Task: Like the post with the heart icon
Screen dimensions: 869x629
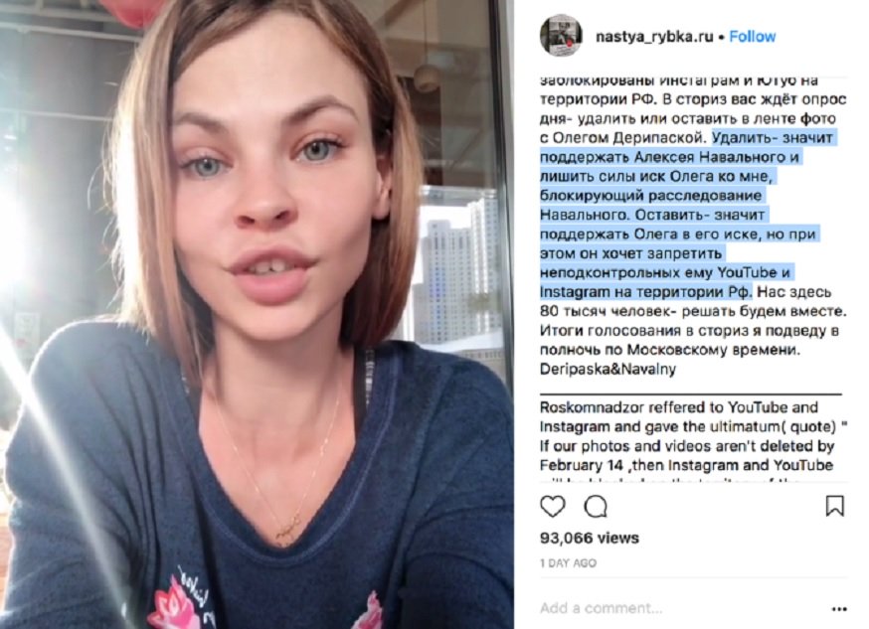Action: (552, 506)
